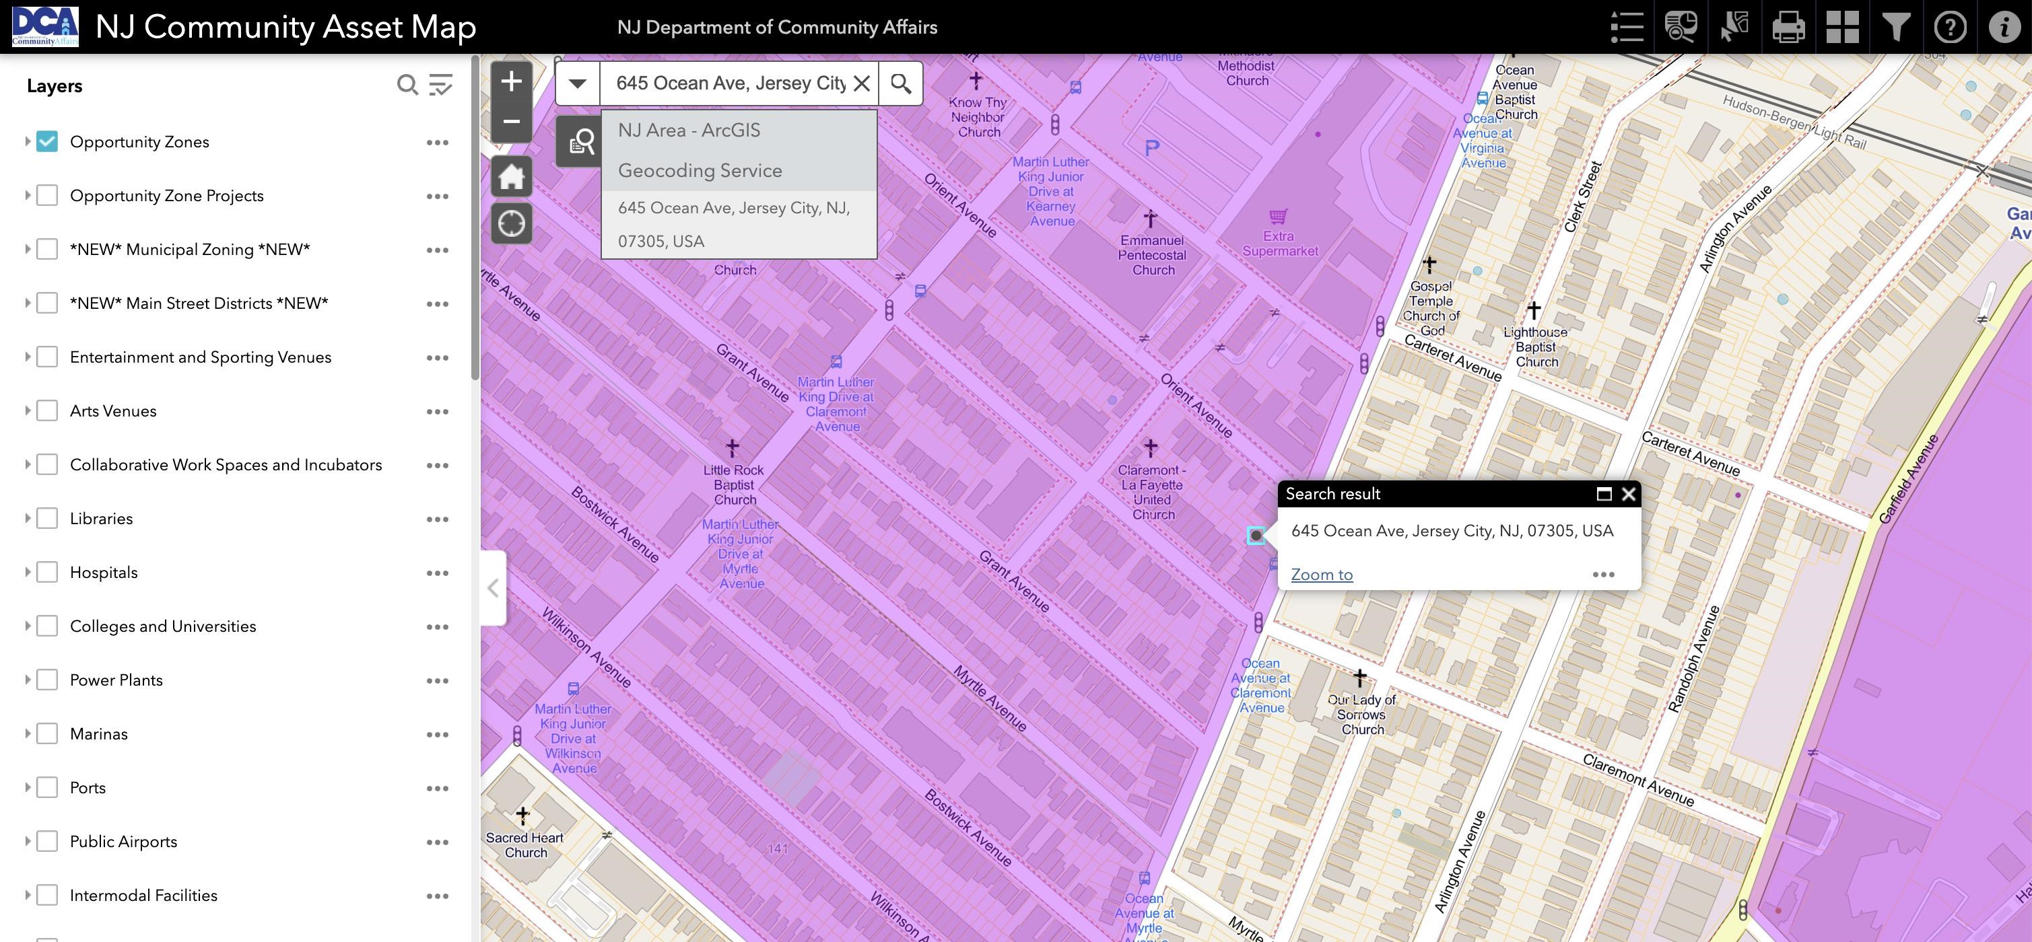Zoom out on the map
The image size is (2032, 942).
pos(511,122)
